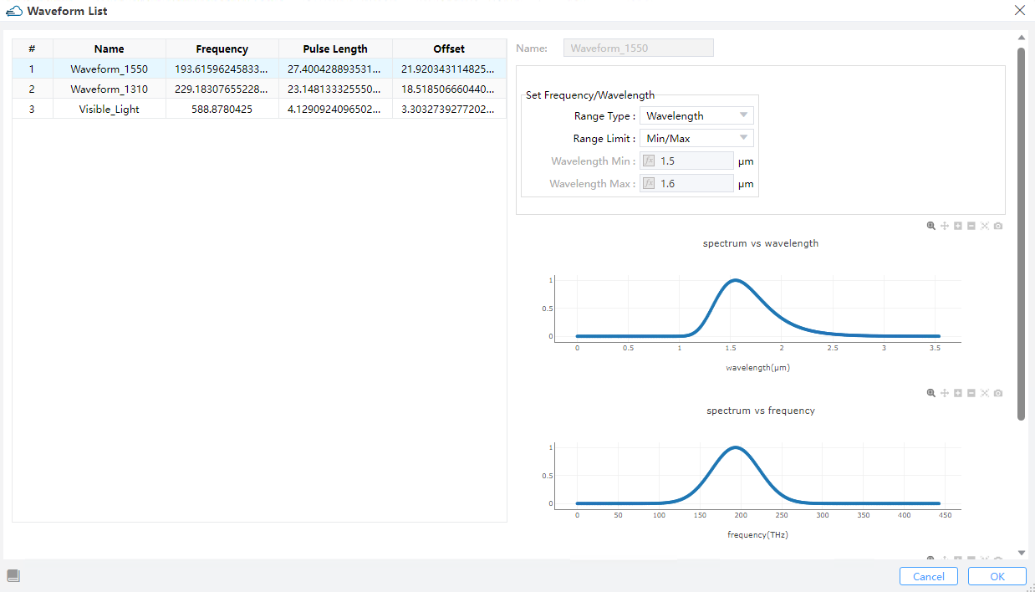Screen dimensions: 1035x592
Task: Click the Frequency column header
Action: 222,48
